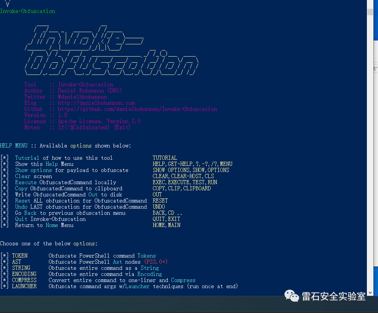
Task: Click 'HOME,MAIN' command text
Action: pos(167,225)
